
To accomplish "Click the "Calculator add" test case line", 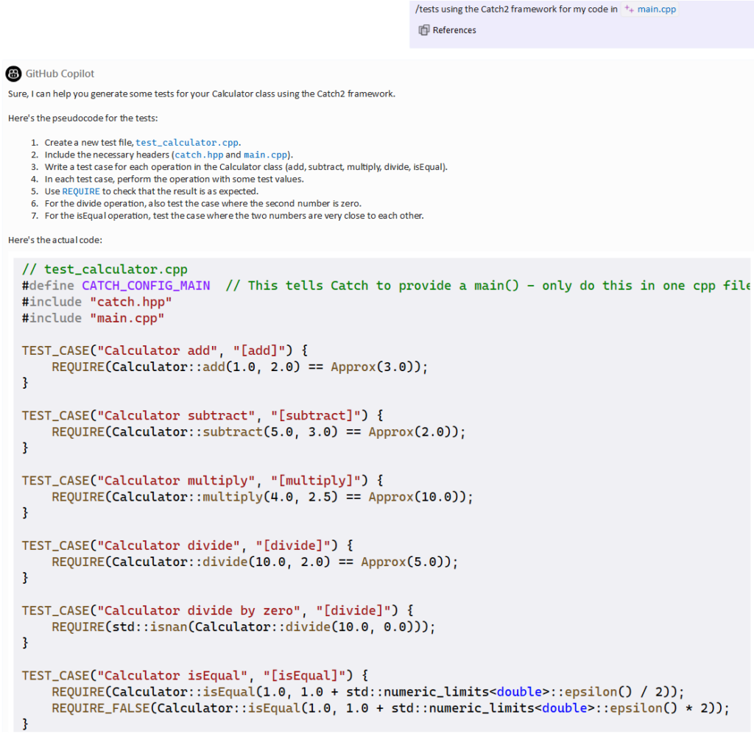I will coord(165,350).
